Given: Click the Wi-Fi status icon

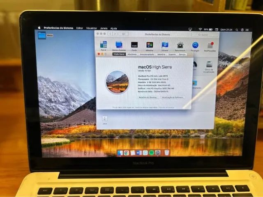Looking at the screenshot, I should [200, 29].
